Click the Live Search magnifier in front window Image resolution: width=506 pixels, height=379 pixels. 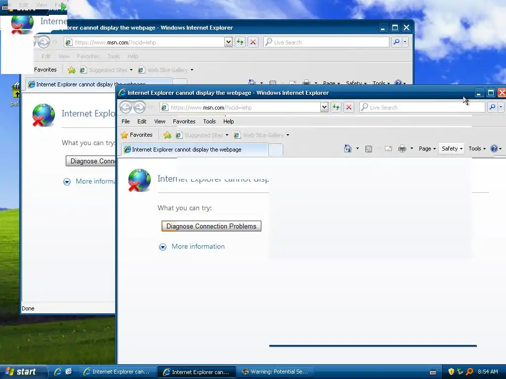pos(492,107)
